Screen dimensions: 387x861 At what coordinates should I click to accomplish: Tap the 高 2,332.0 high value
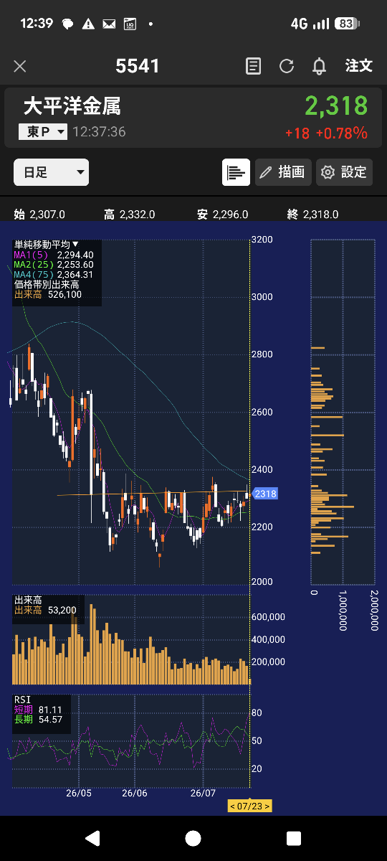coord(129,215)
